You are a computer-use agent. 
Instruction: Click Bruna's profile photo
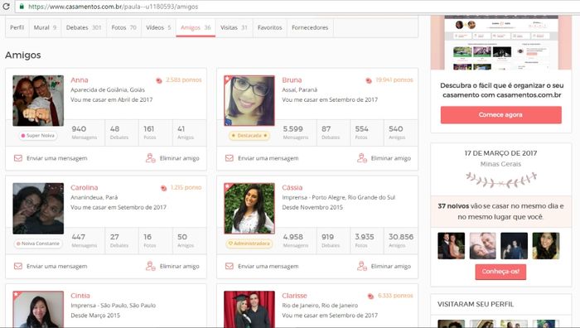249,100
